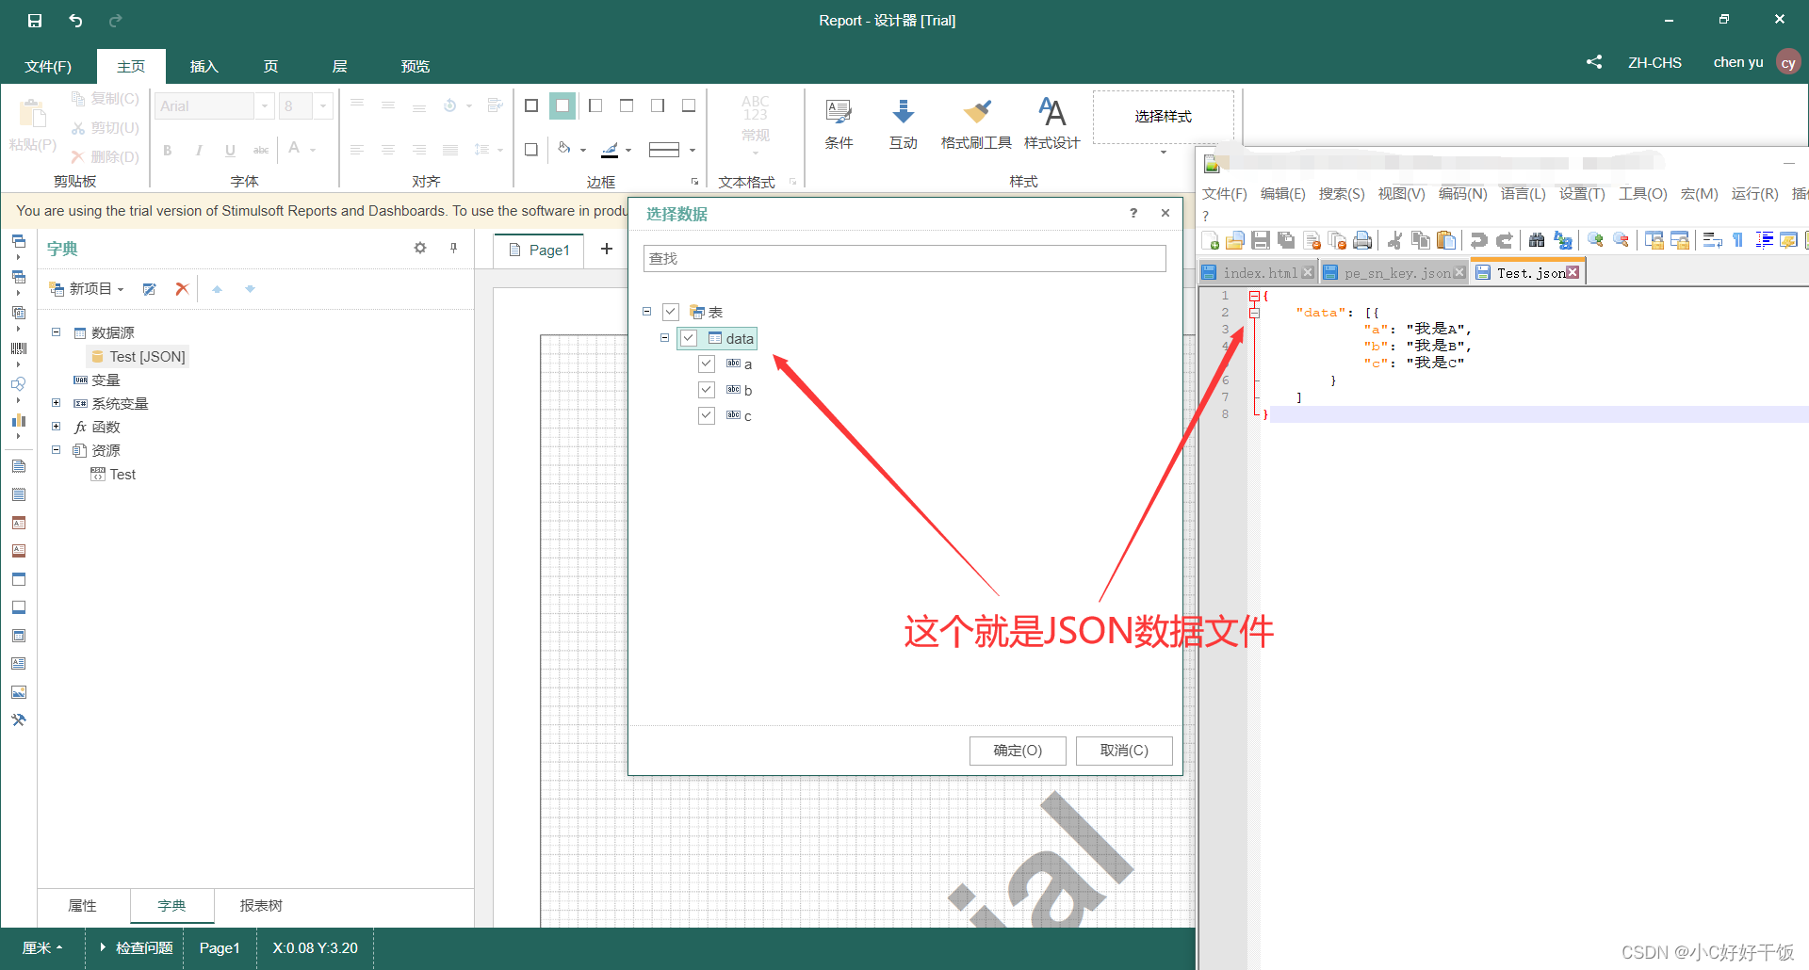Click the Cut scissors icon in Notepad++ toolbar
The image size is (1809, 970).
[1394, 241]
